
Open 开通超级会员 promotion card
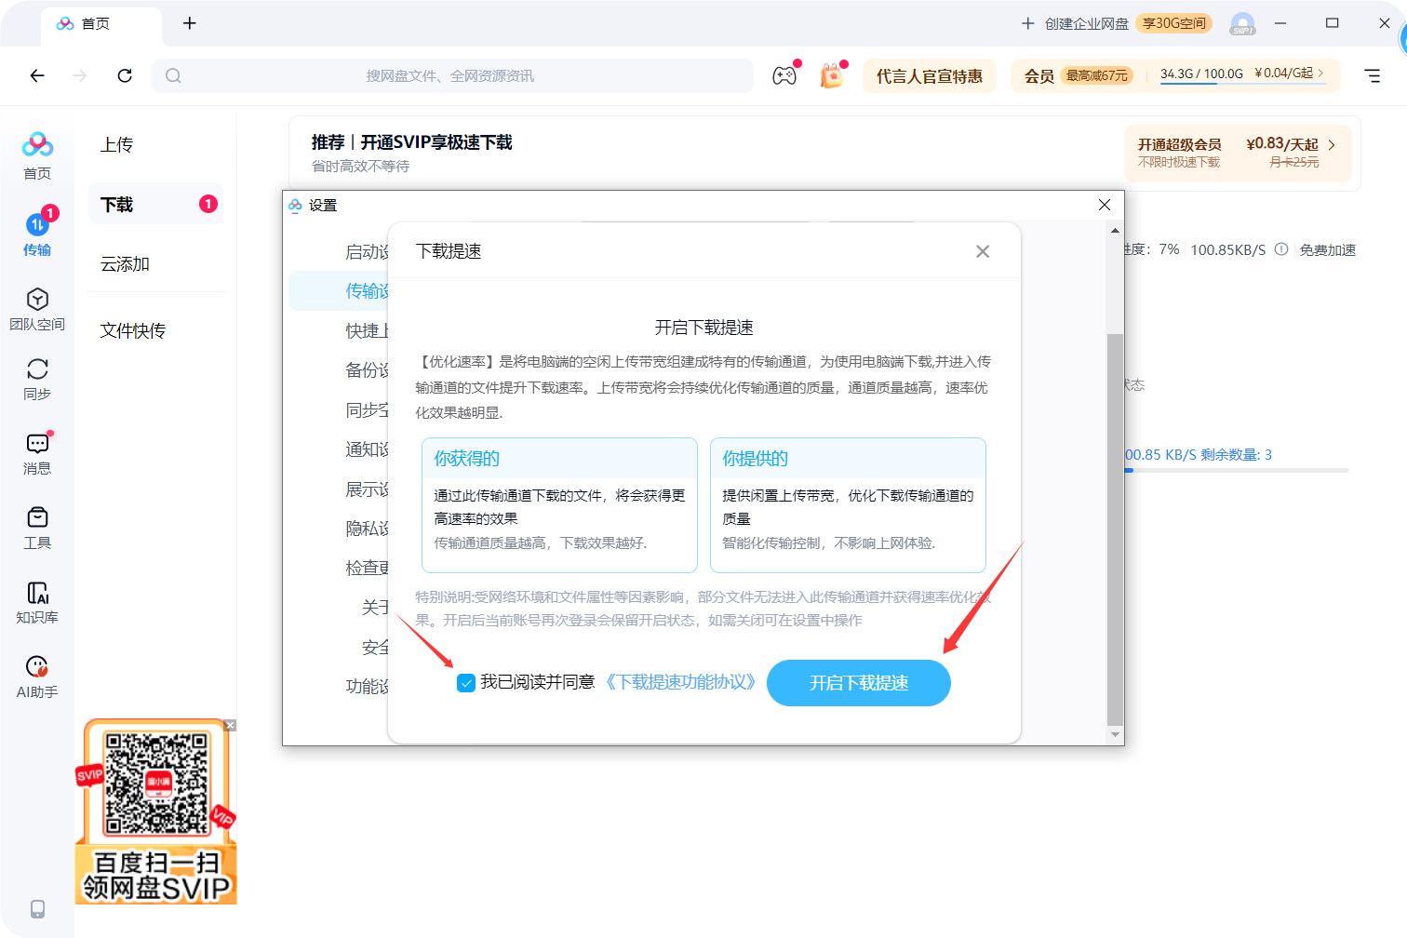pyautogui.click(x=1238, y=153)
